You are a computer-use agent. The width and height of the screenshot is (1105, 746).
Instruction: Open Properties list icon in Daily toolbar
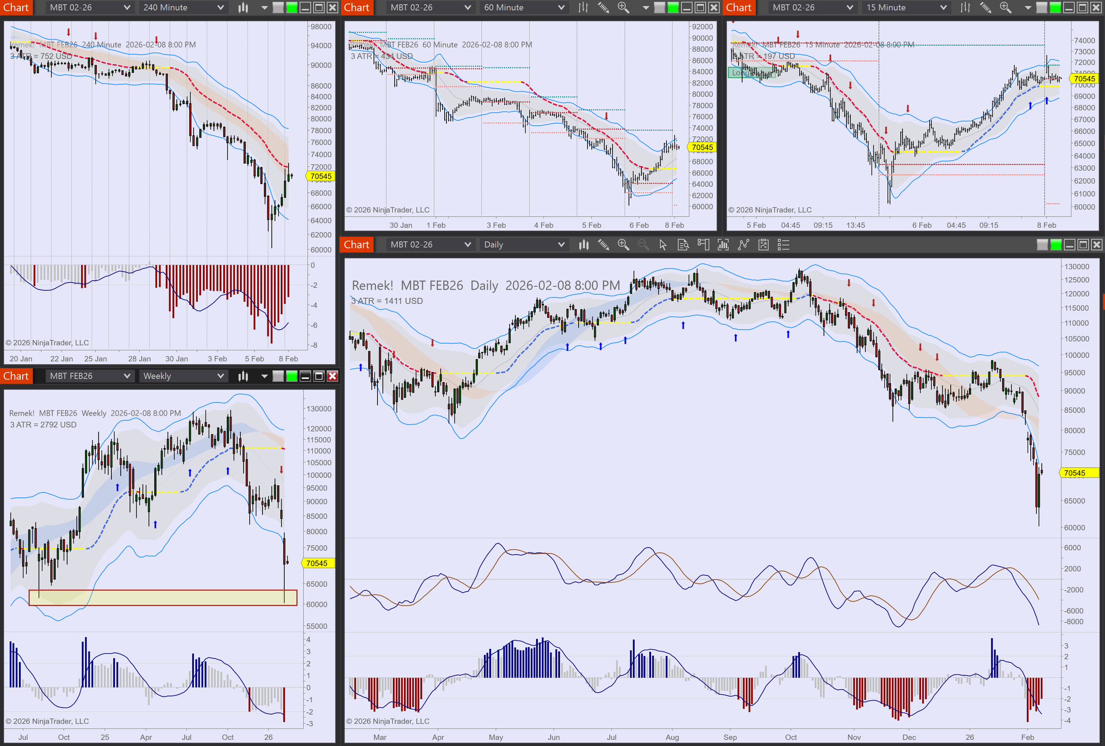click(783, 245)
